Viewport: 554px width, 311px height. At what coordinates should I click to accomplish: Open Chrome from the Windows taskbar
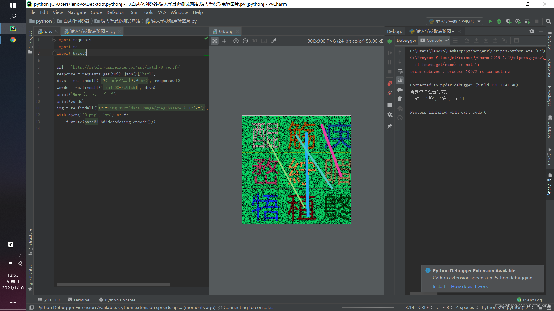click(13, 40)
